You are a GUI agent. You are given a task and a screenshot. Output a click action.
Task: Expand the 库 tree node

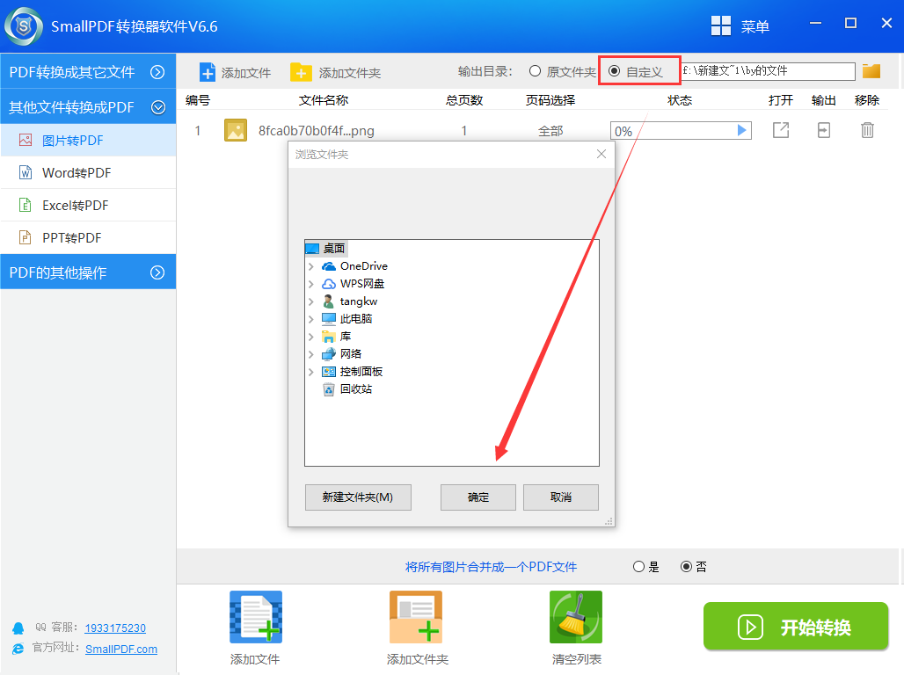point(311,337)
